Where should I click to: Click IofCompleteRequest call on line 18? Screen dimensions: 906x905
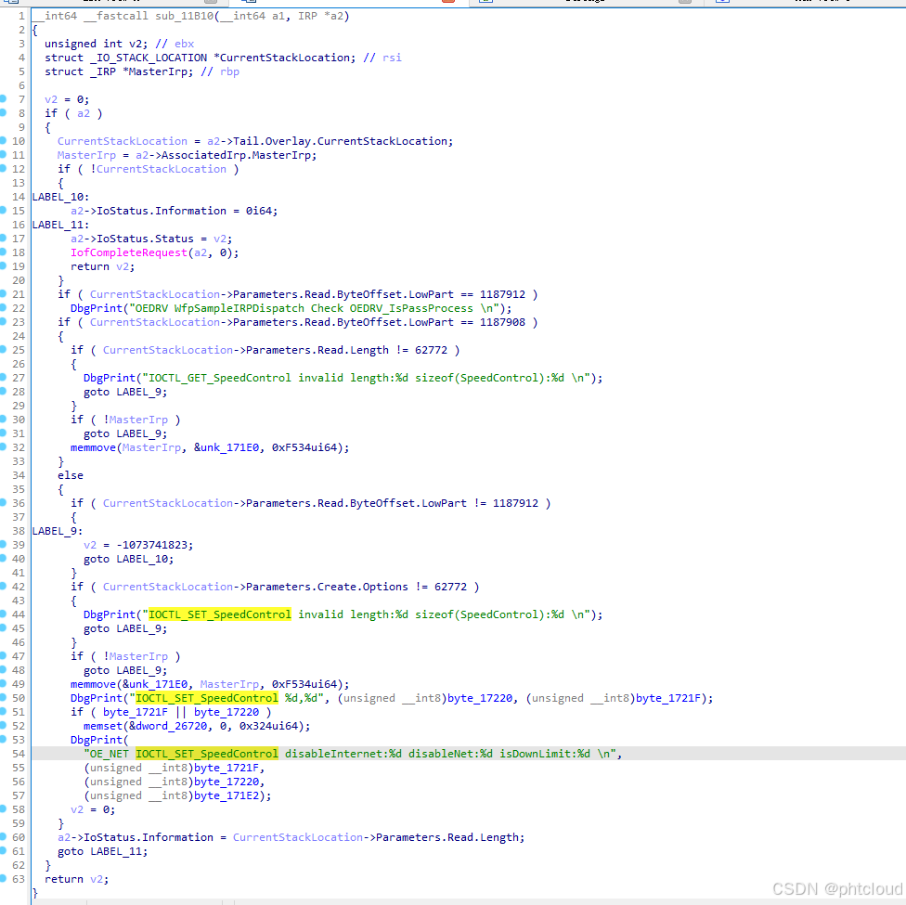coord(129,252)
